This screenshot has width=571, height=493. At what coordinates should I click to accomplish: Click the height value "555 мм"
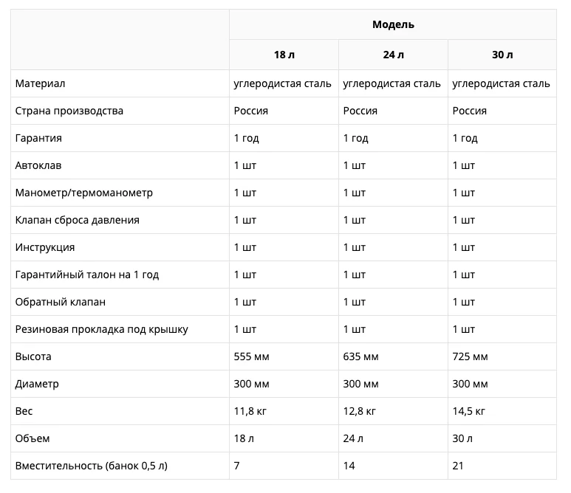coord(251,356)
